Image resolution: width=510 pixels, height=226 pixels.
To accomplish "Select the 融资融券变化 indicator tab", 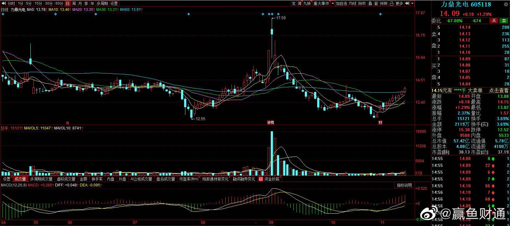I will [244, 179].
